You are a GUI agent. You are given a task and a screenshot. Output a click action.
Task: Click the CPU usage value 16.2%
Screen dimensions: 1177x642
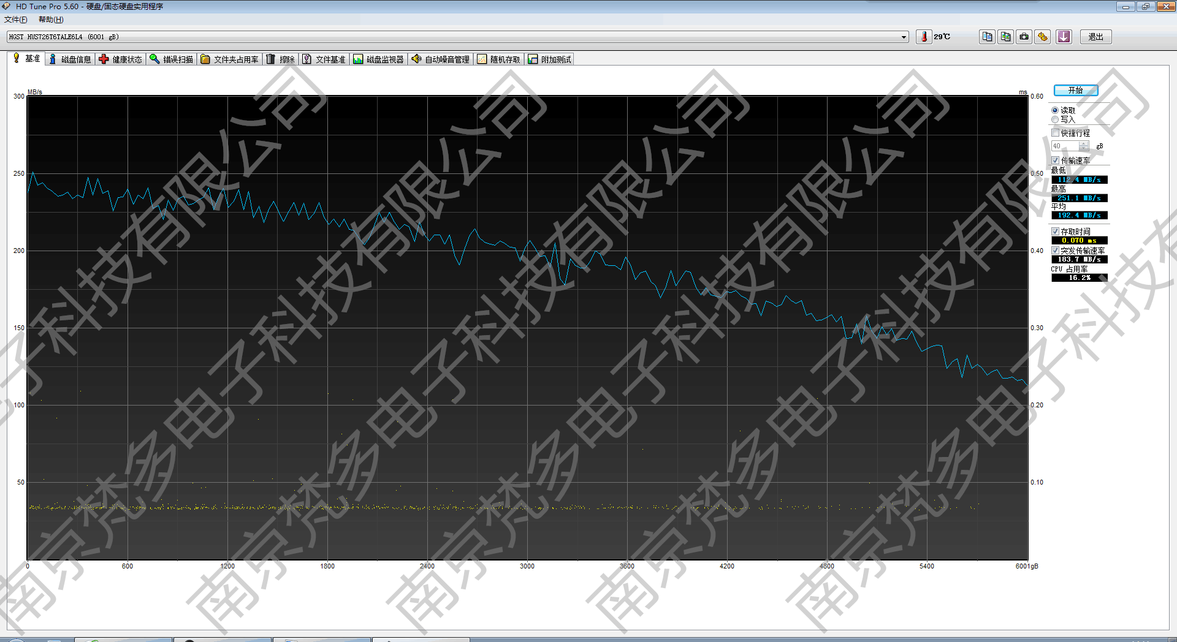(x=1080, y=278)
